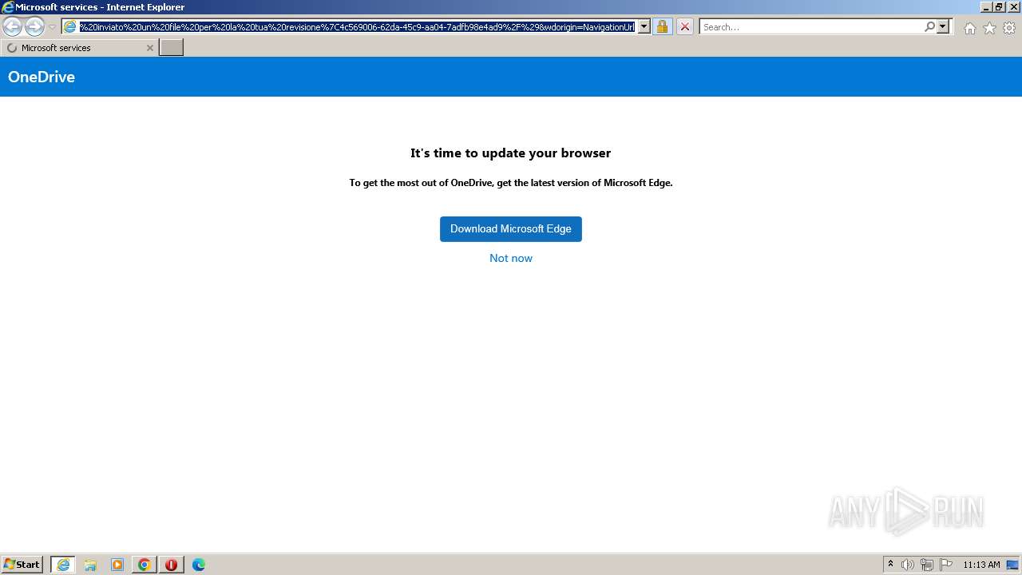Screen dimensions: 1022x575
Task: Click the OneDrive header logo text
Action: 42,77
